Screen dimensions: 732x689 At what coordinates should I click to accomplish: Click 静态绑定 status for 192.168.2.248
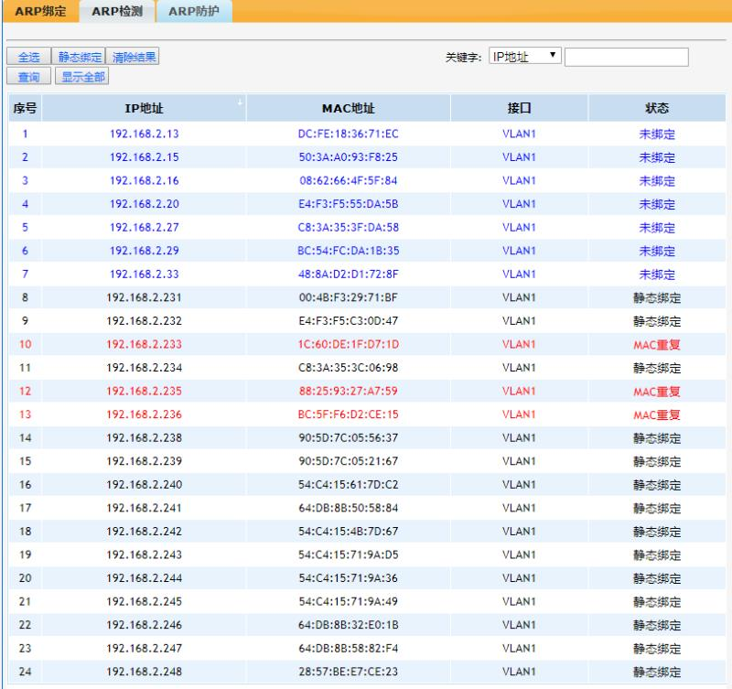tap(656, 673)
